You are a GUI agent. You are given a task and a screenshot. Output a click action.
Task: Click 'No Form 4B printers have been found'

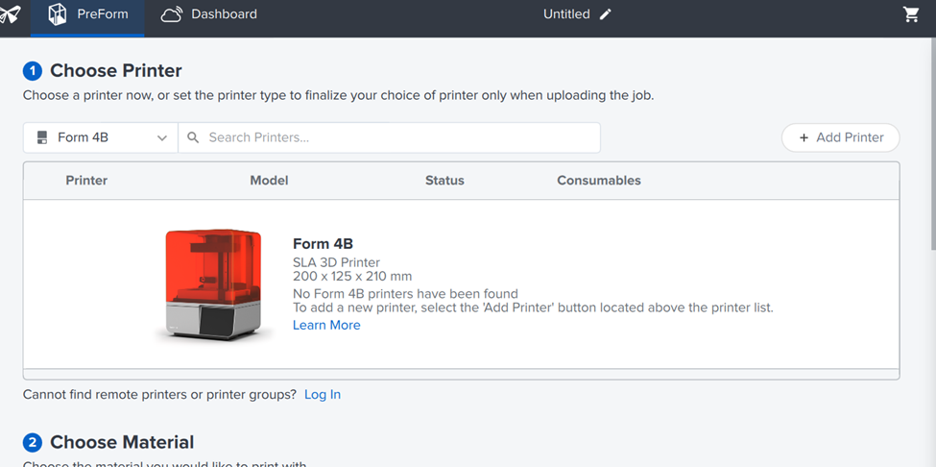point(405,294)
